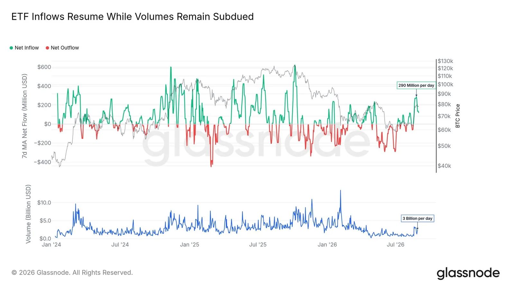The width and height of the screenshot is (513, 287).
Task: Toggle the Net Inflow legend entry
Action: click(24, 48)
